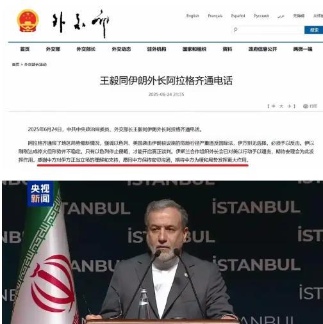Viewport: 323px width, 324px height.
Task: Open the 政府信息公开 nav item
Action: (x=263, y=49)
